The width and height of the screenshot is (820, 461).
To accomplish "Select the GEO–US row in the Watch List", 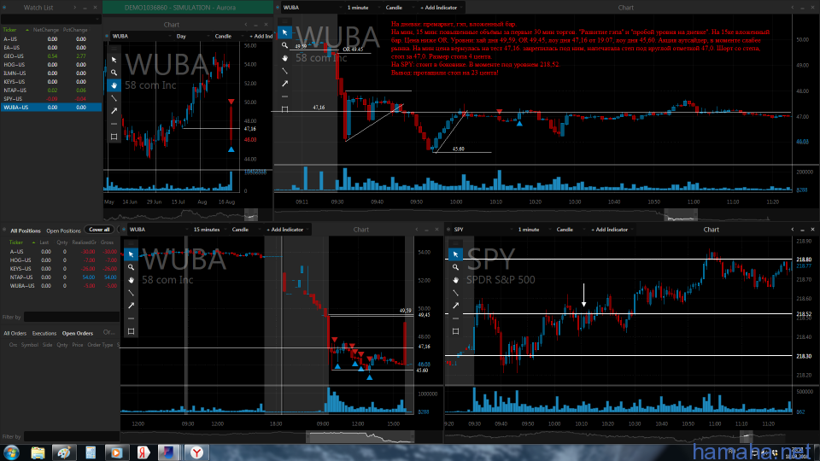I will pos(51,56).
